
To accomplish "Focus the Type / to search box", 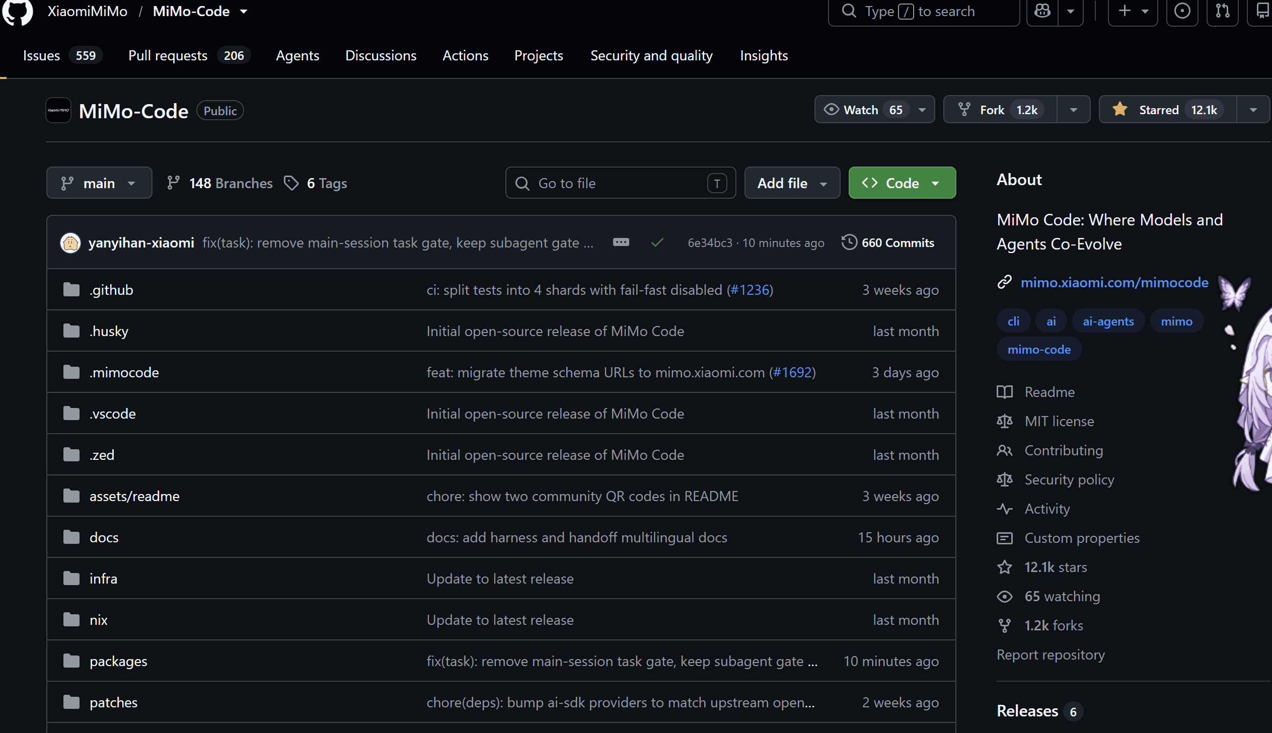I will click(924, 11).
